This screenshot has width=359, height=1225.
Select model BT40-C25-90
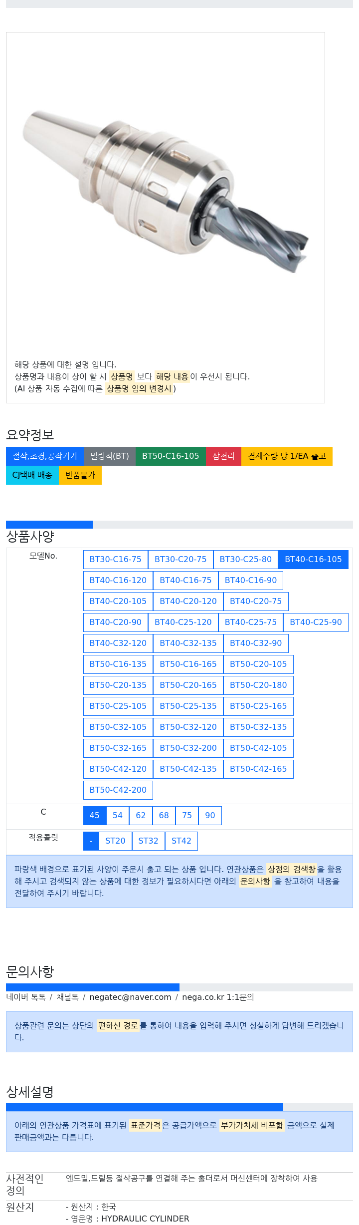[316, 622]
